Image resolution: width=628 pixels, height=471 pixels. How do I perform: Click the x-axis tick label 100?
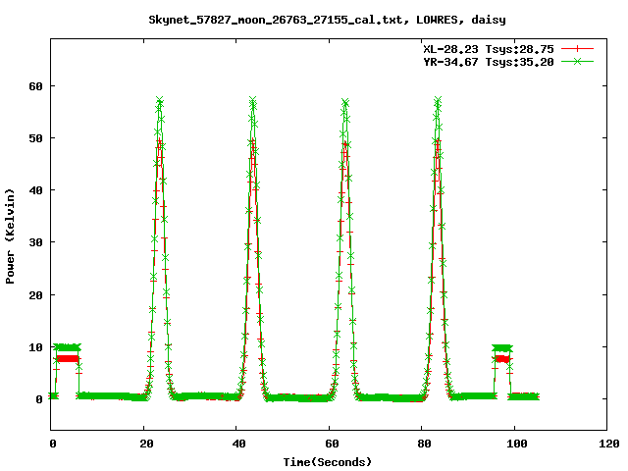[x=517, y=444]
